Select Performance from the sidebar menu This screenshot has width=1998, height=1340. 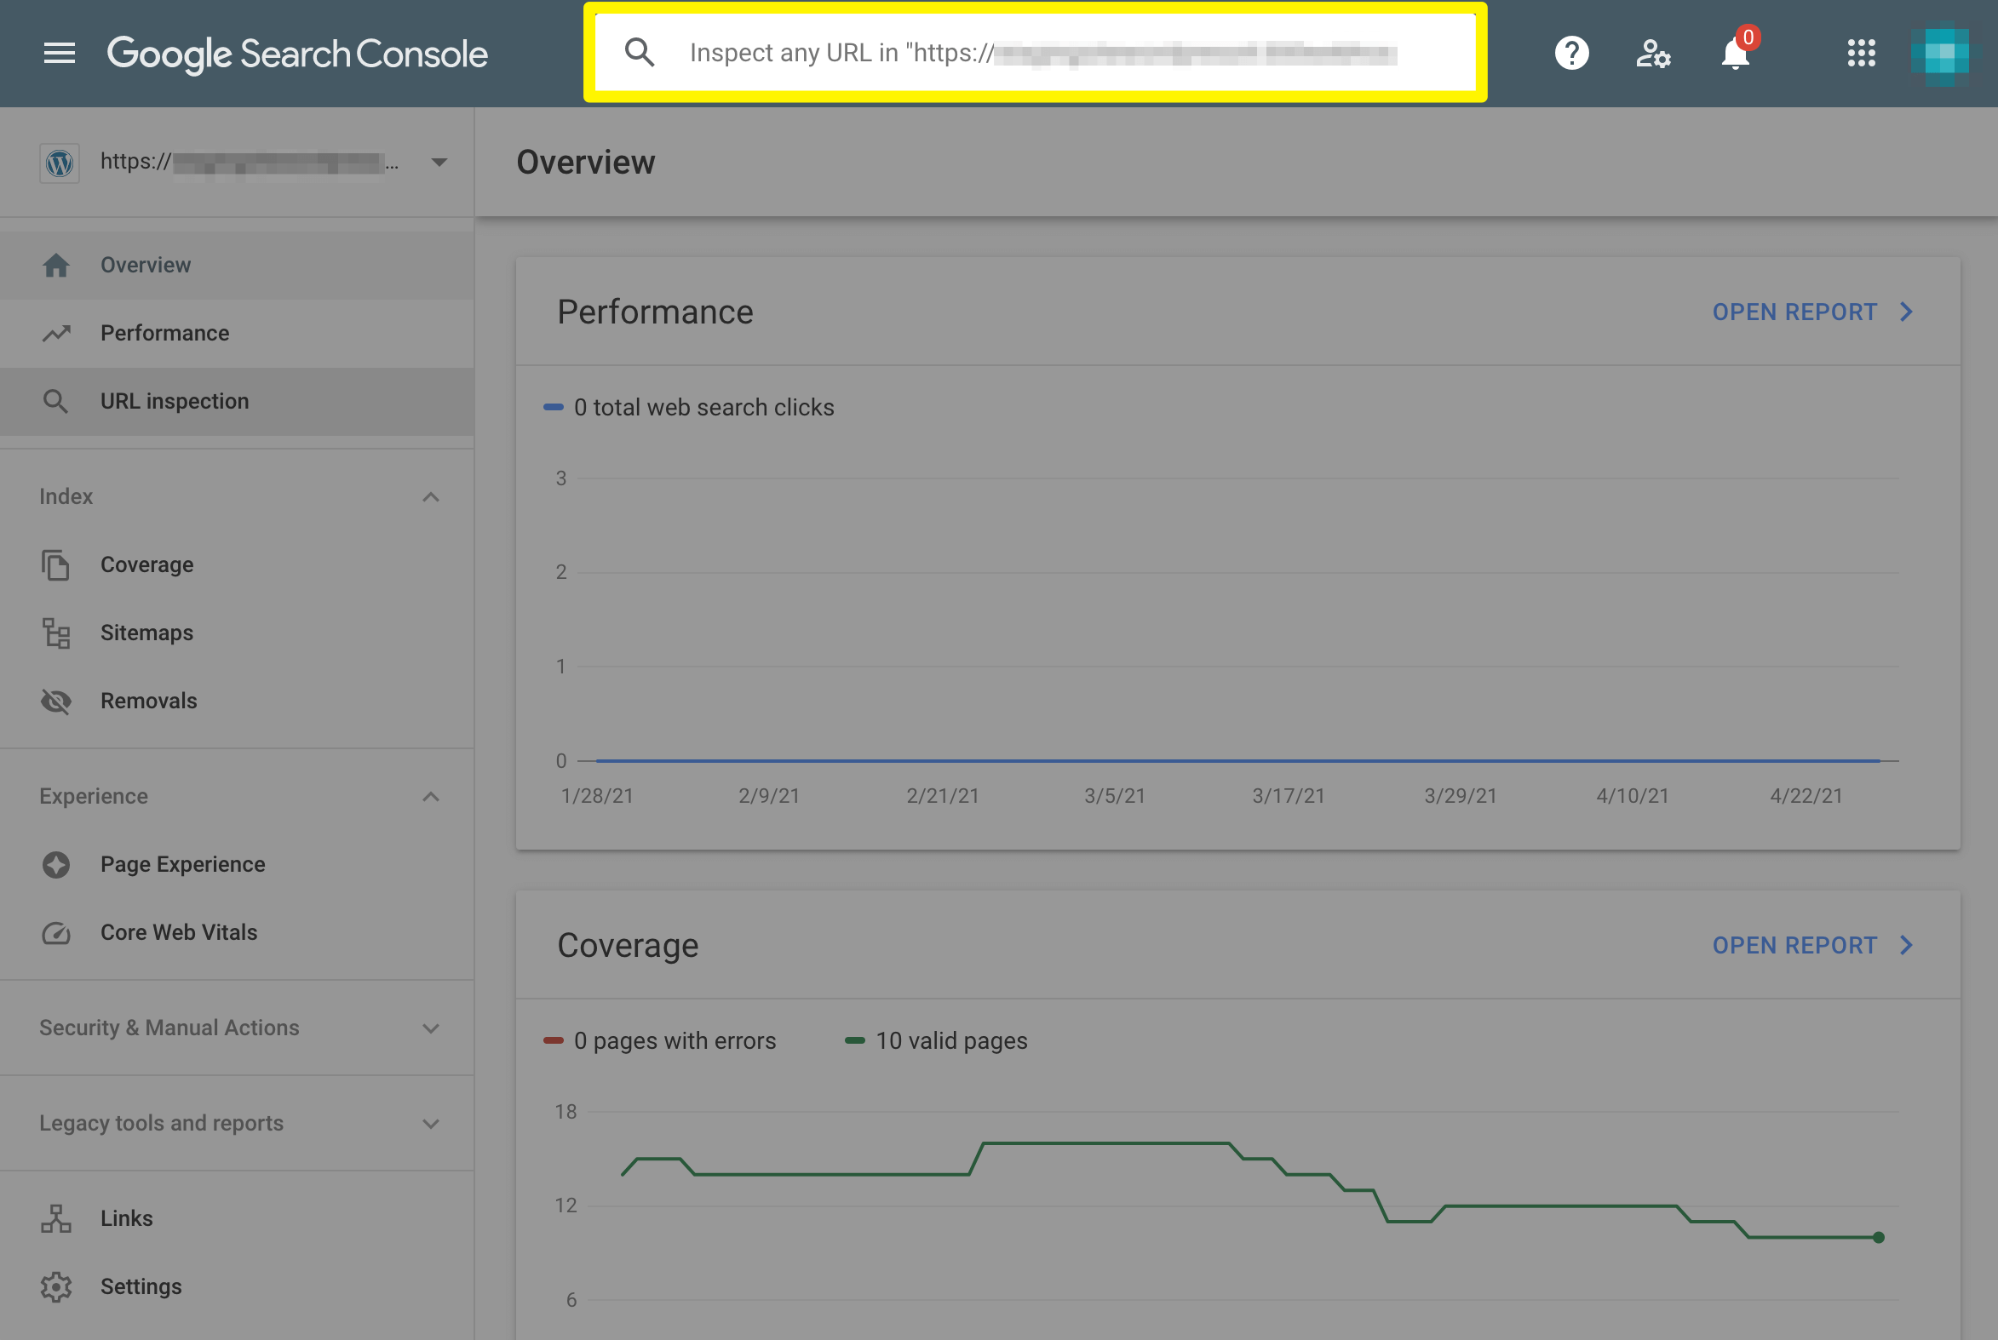coord(164,332)
